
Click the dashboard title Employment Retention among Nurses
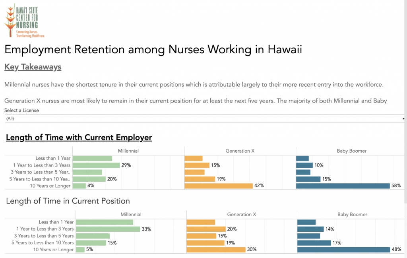click(x=152, y=49)
